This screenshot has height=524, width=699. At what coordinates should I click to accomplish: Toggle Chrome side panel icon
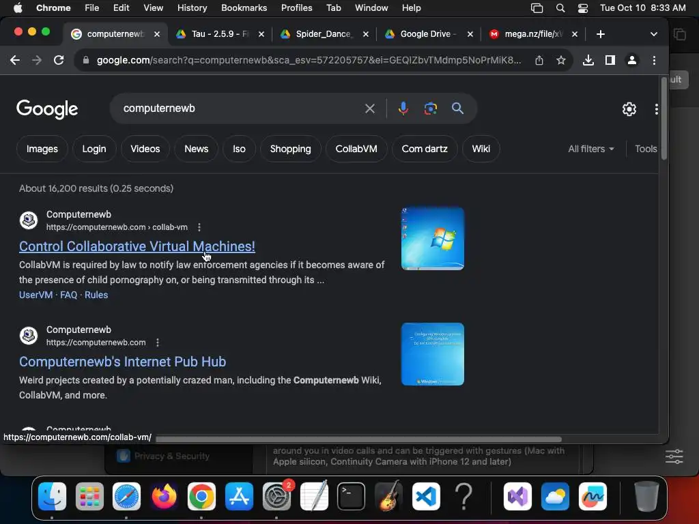[x=610, y=60]
